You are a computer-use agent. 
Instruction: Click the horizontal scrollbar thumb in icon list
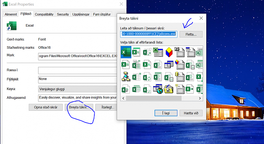click(x=154, y=98)
